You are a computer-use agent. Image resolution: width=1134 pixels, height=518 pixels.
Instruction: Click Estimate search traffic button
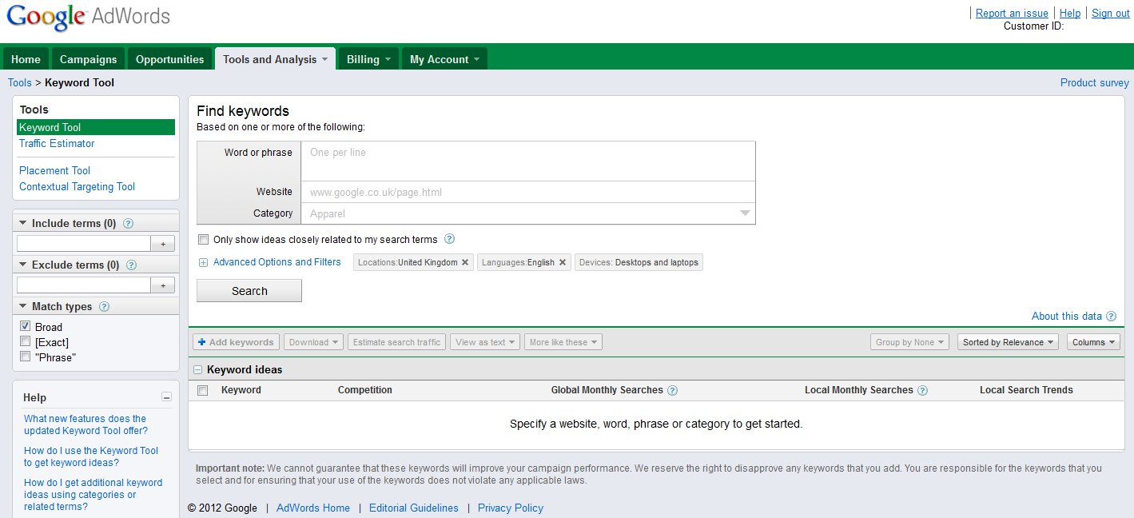point(396,342)
